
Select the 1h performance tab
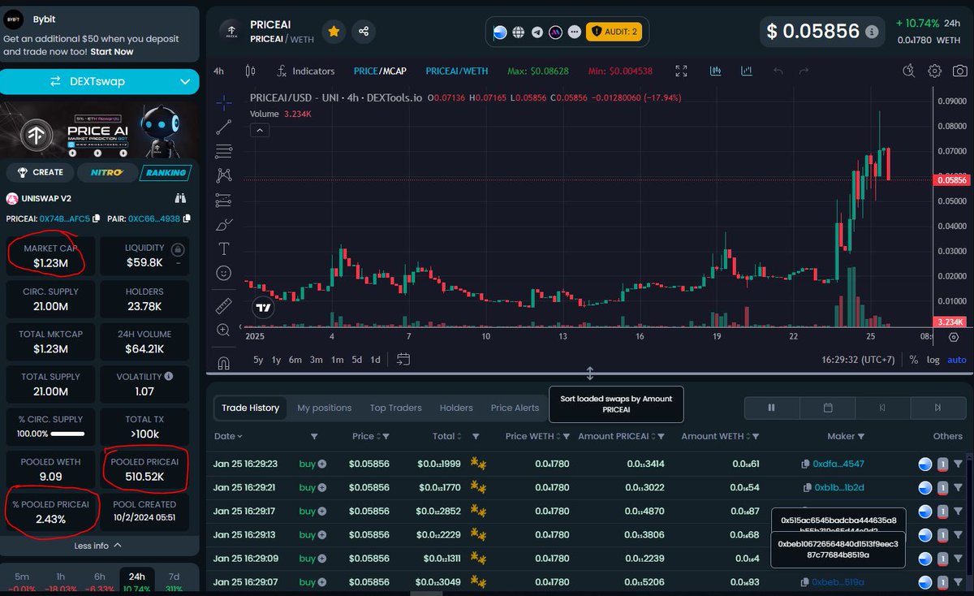point(59,580)
